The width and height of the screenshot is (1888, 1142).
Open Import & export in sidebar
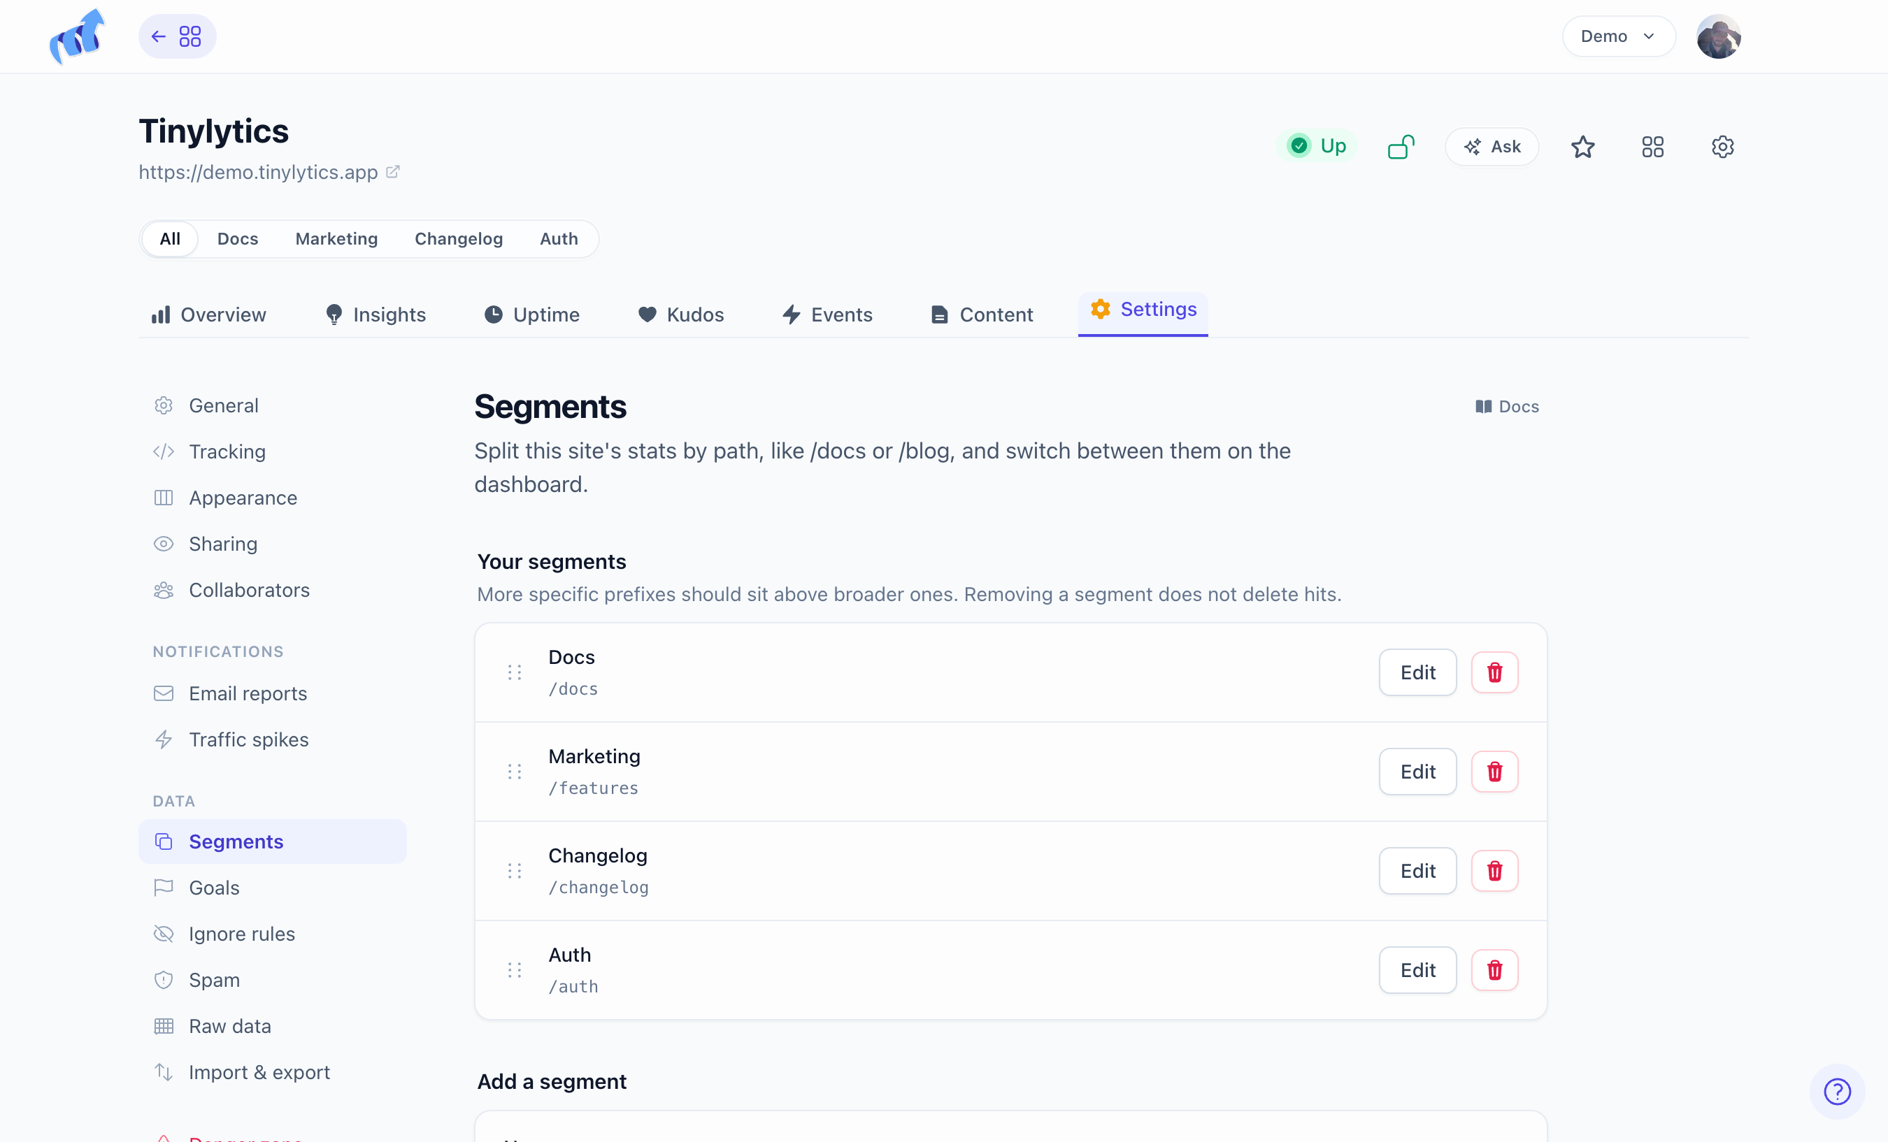pos(273,1072)
